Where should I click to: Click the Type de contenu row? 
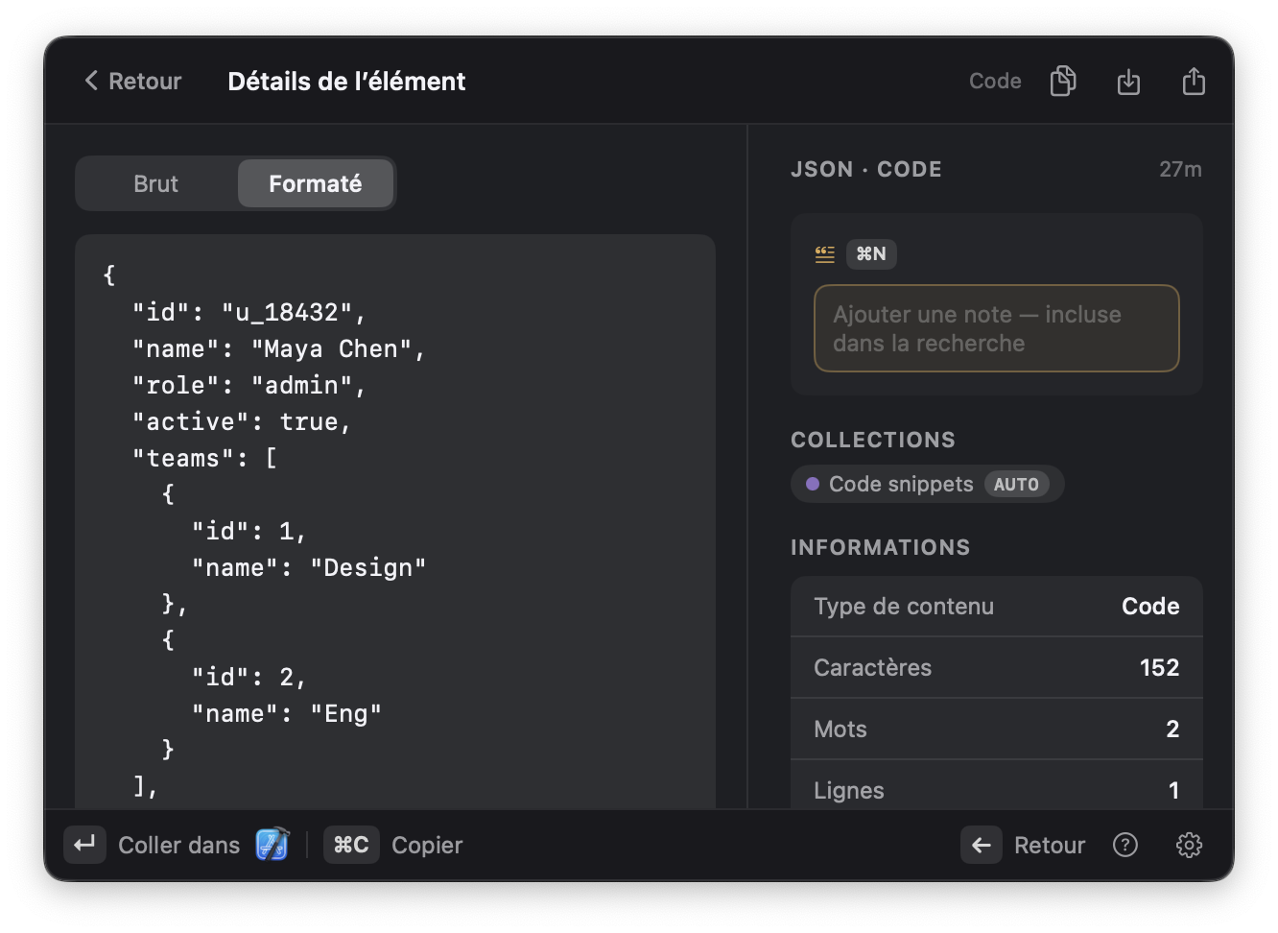click(x=996, y=607)
